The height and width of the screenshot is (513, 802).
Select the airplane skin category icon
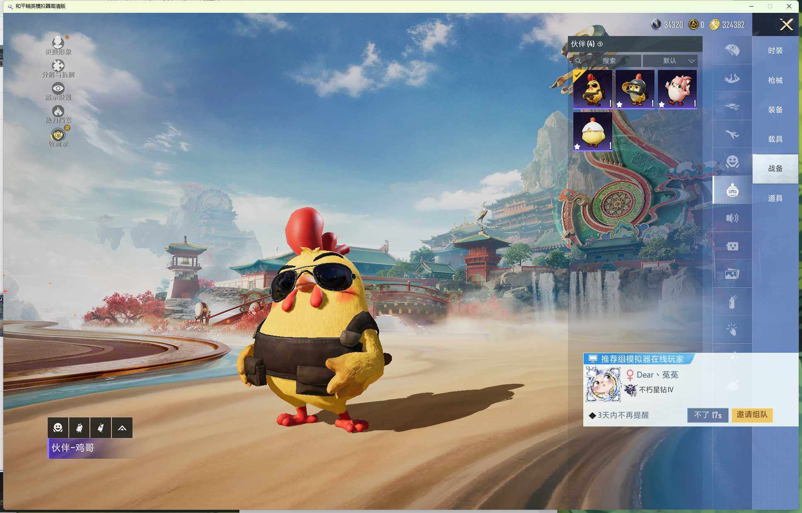732,135
